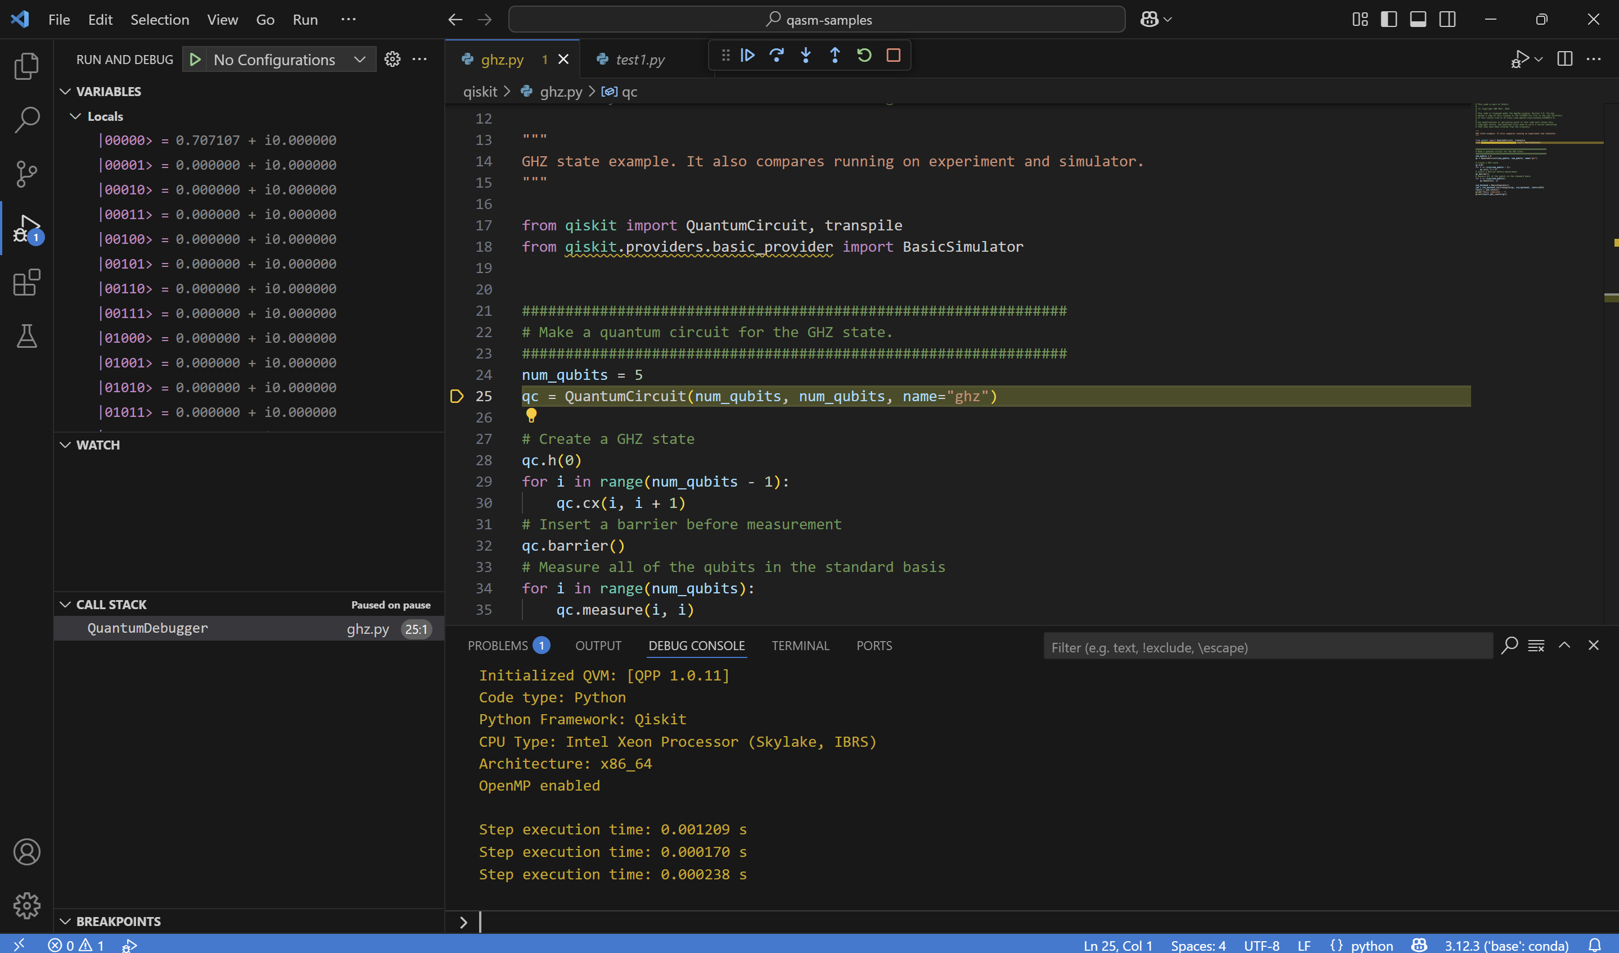Go back in navigation history
The image size is (1619, 953).
(456, 19)
